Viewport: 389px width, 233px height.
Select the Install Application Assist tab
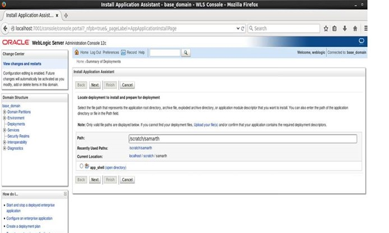coord(30,15)
